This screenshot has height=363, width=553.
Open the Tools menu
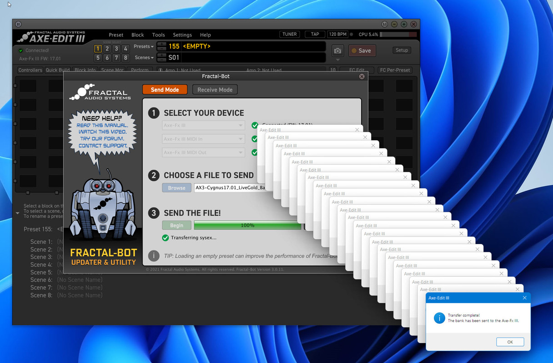click(x=158, y=35)
